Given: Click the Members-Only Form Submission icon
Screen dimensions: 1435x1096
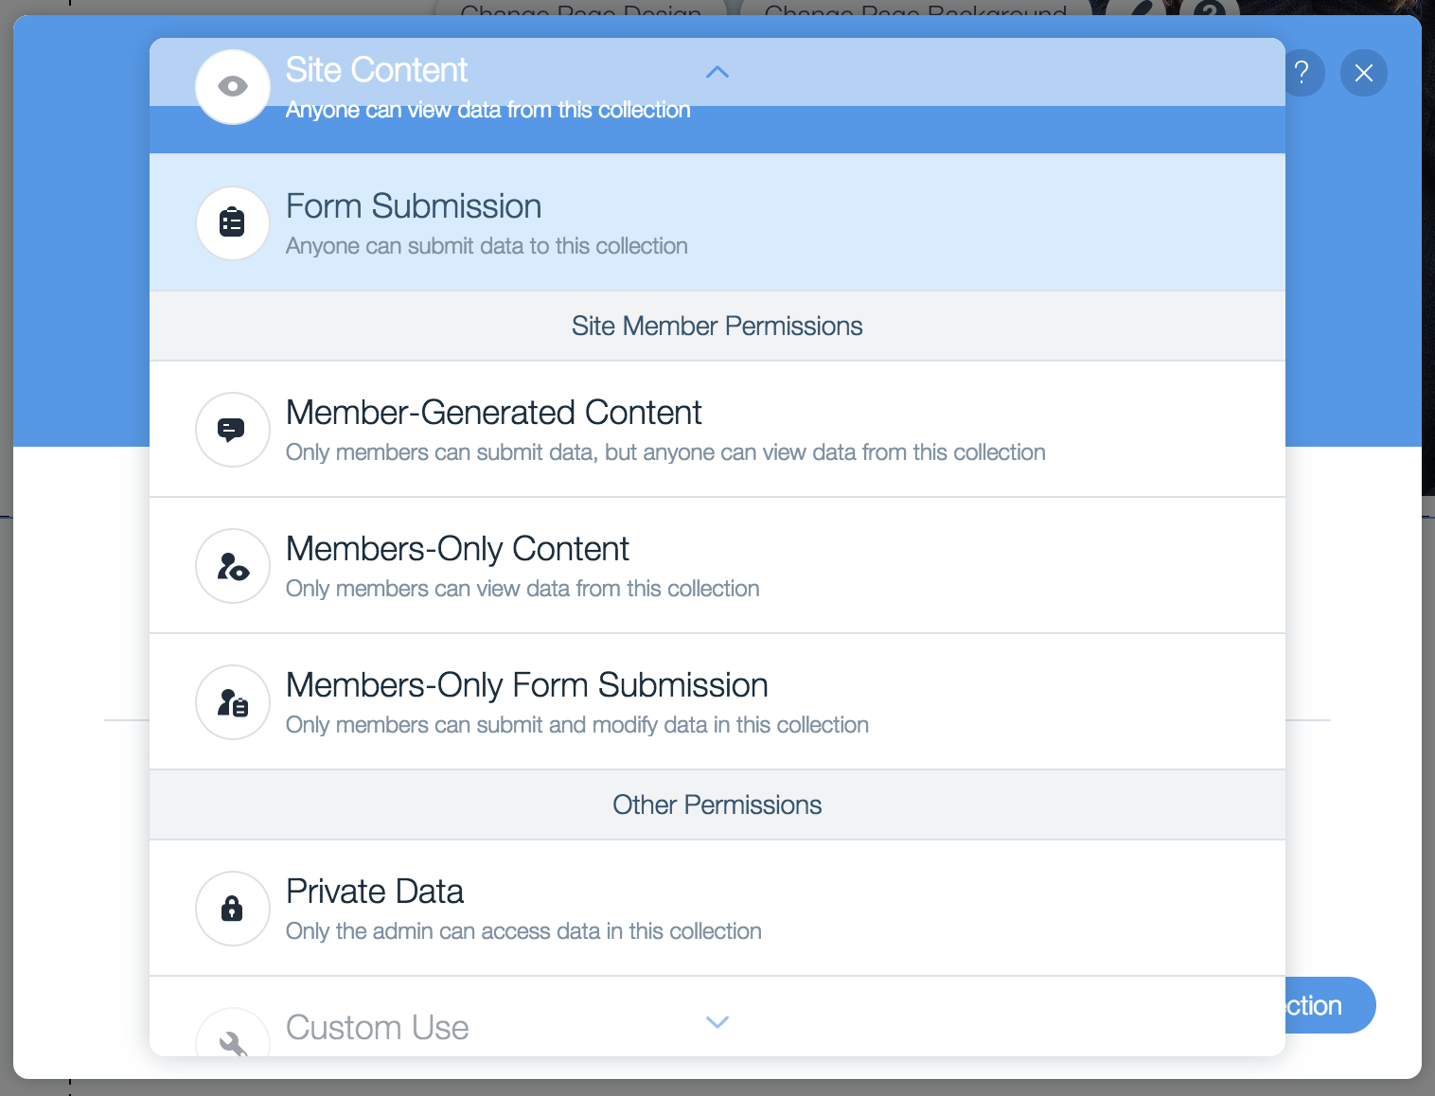Looking at the screenshot, I should point(233,702).
